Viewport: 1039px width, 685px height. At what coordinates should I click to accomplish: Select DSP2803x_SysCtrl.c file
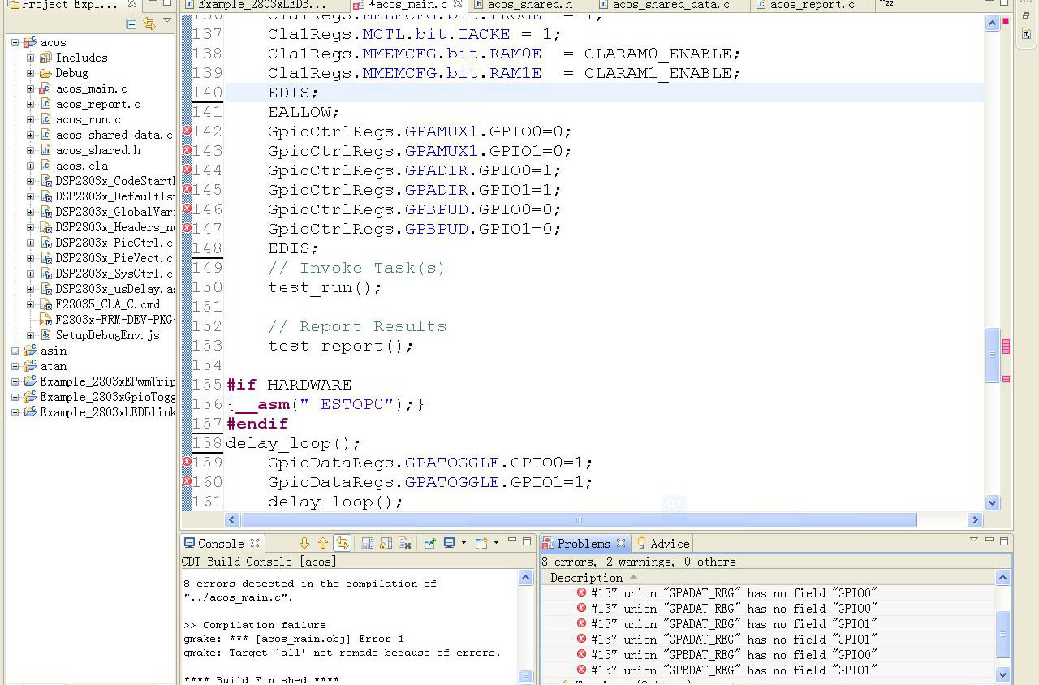[x=114, y=274]
